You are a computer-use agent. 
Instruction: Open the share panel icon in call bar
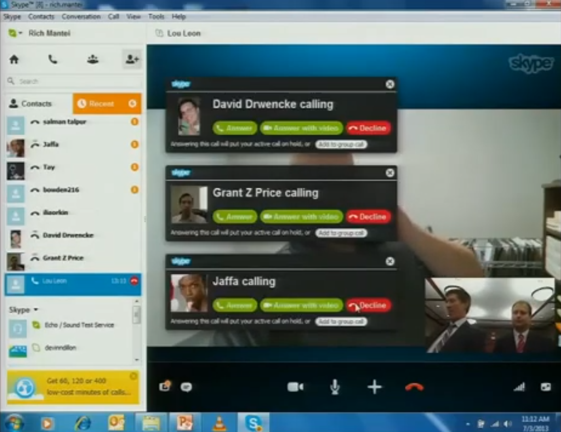[165, 386]
